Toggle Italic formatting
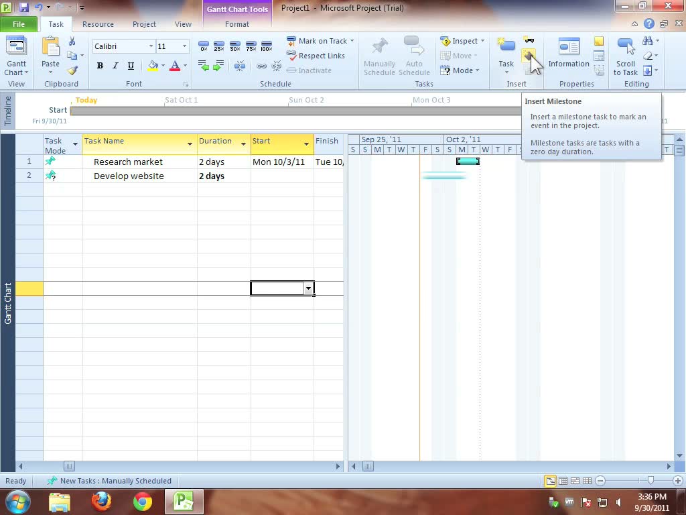The width and height of the screenshot is (686, 515). [115, 66]
